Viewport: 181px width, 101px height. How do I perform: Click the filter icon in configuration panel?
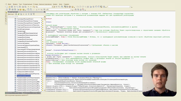[x=34, y=14]
